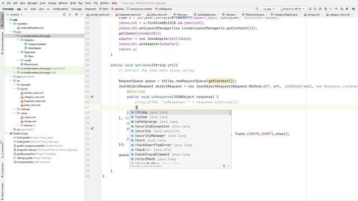358x201 pixels.
Task: Hide the Project panel with the minus icon
Action: 82,15
